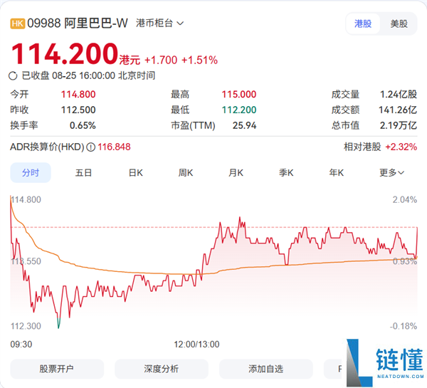This screenshot has height=388, width=427.
Task: Click the 最低 value 112.200
Action: click(x=239, y=110)
